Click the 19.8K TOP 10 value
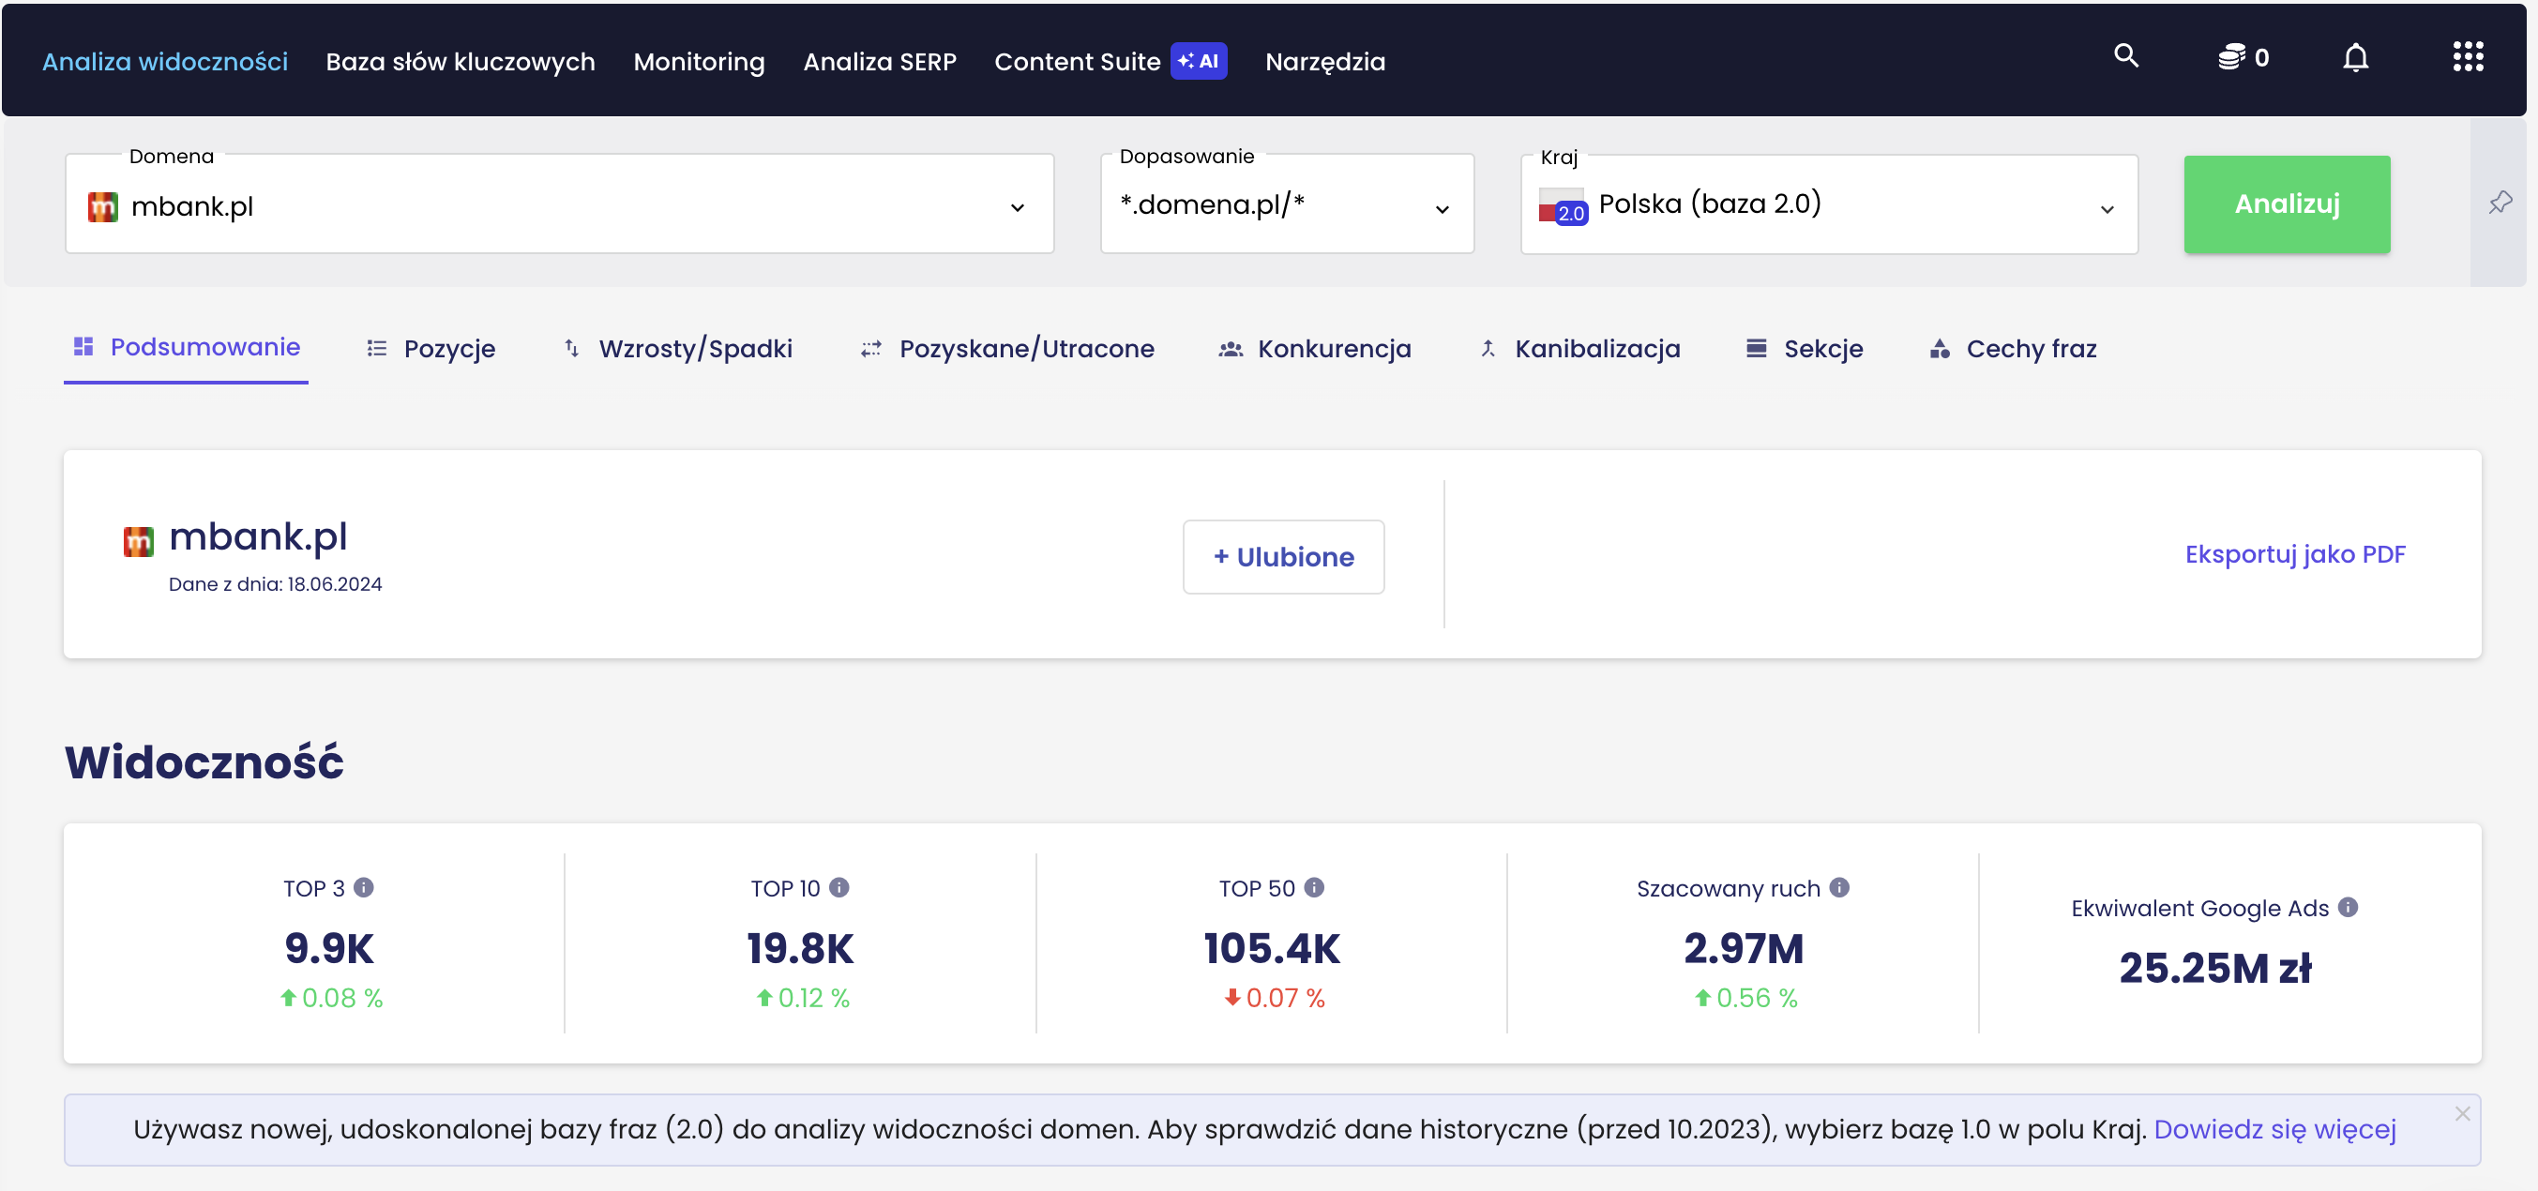The height and width of the screenshot is (1191, 2538). tap(800, 948)
